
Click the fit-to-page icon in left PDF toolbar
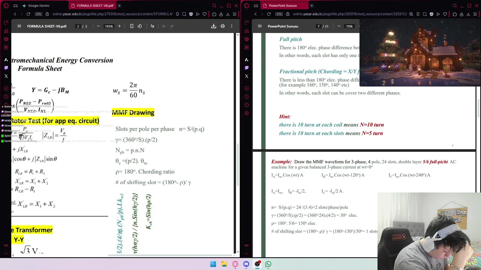132,26
